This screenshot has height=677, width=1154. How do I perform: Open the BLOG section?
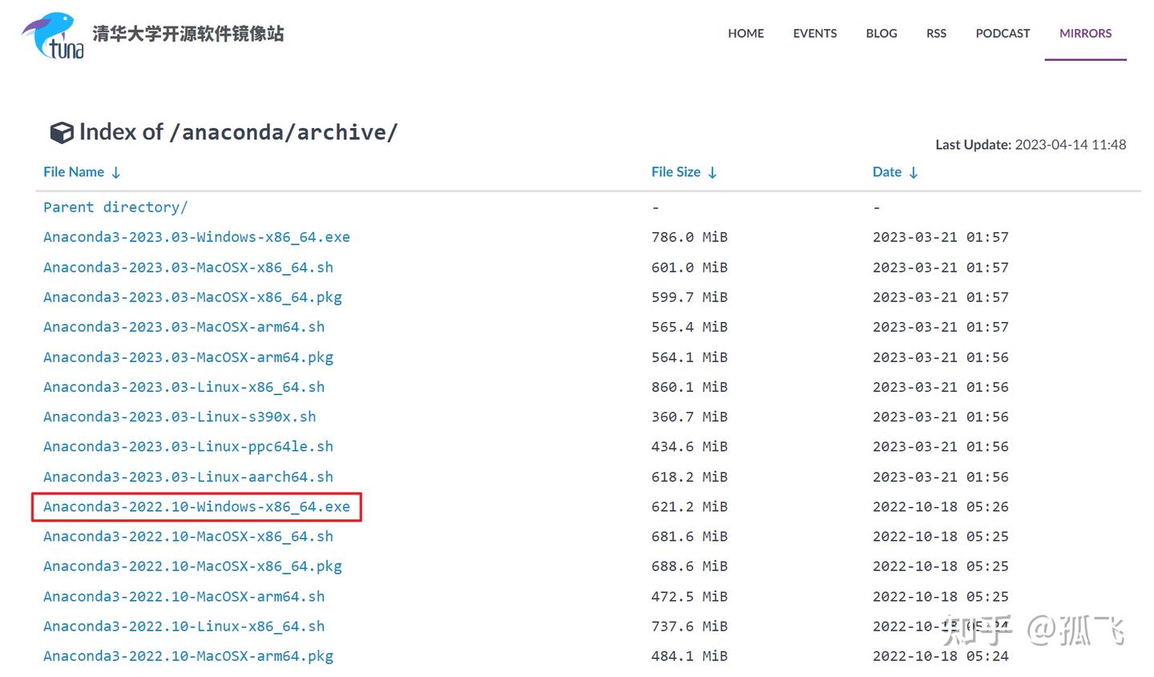881,34
